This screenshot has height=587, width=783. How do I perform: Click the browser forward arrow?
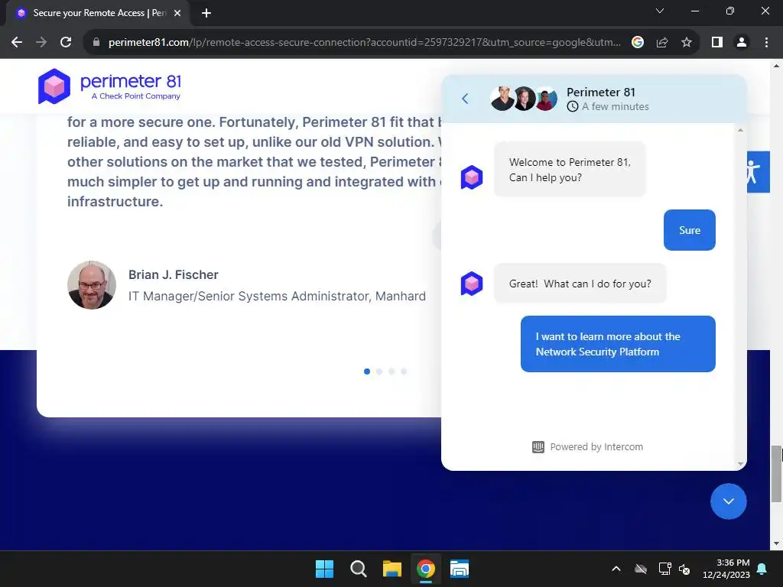click(41, 43)
